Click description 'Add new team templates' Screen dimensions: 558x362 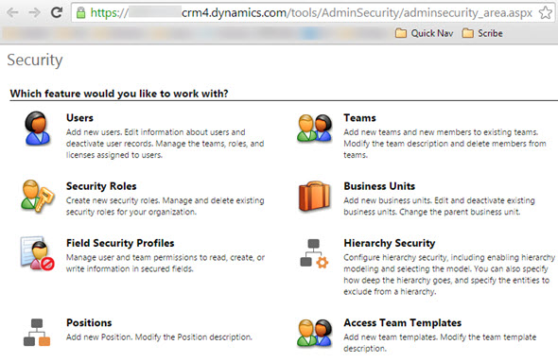(x=440, y=343)
